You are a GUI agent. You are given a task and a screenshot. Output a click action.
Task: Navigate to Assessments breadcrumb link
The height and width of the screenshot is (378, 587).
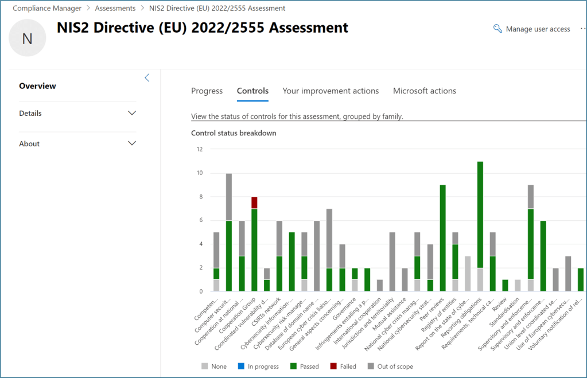coord(115,8)
